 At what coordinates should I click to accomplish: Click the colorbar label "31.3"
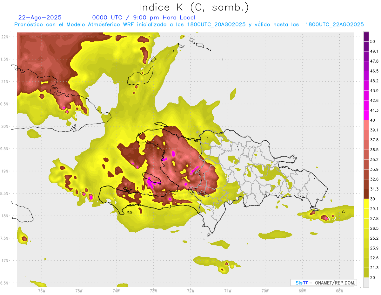[375, 189]
